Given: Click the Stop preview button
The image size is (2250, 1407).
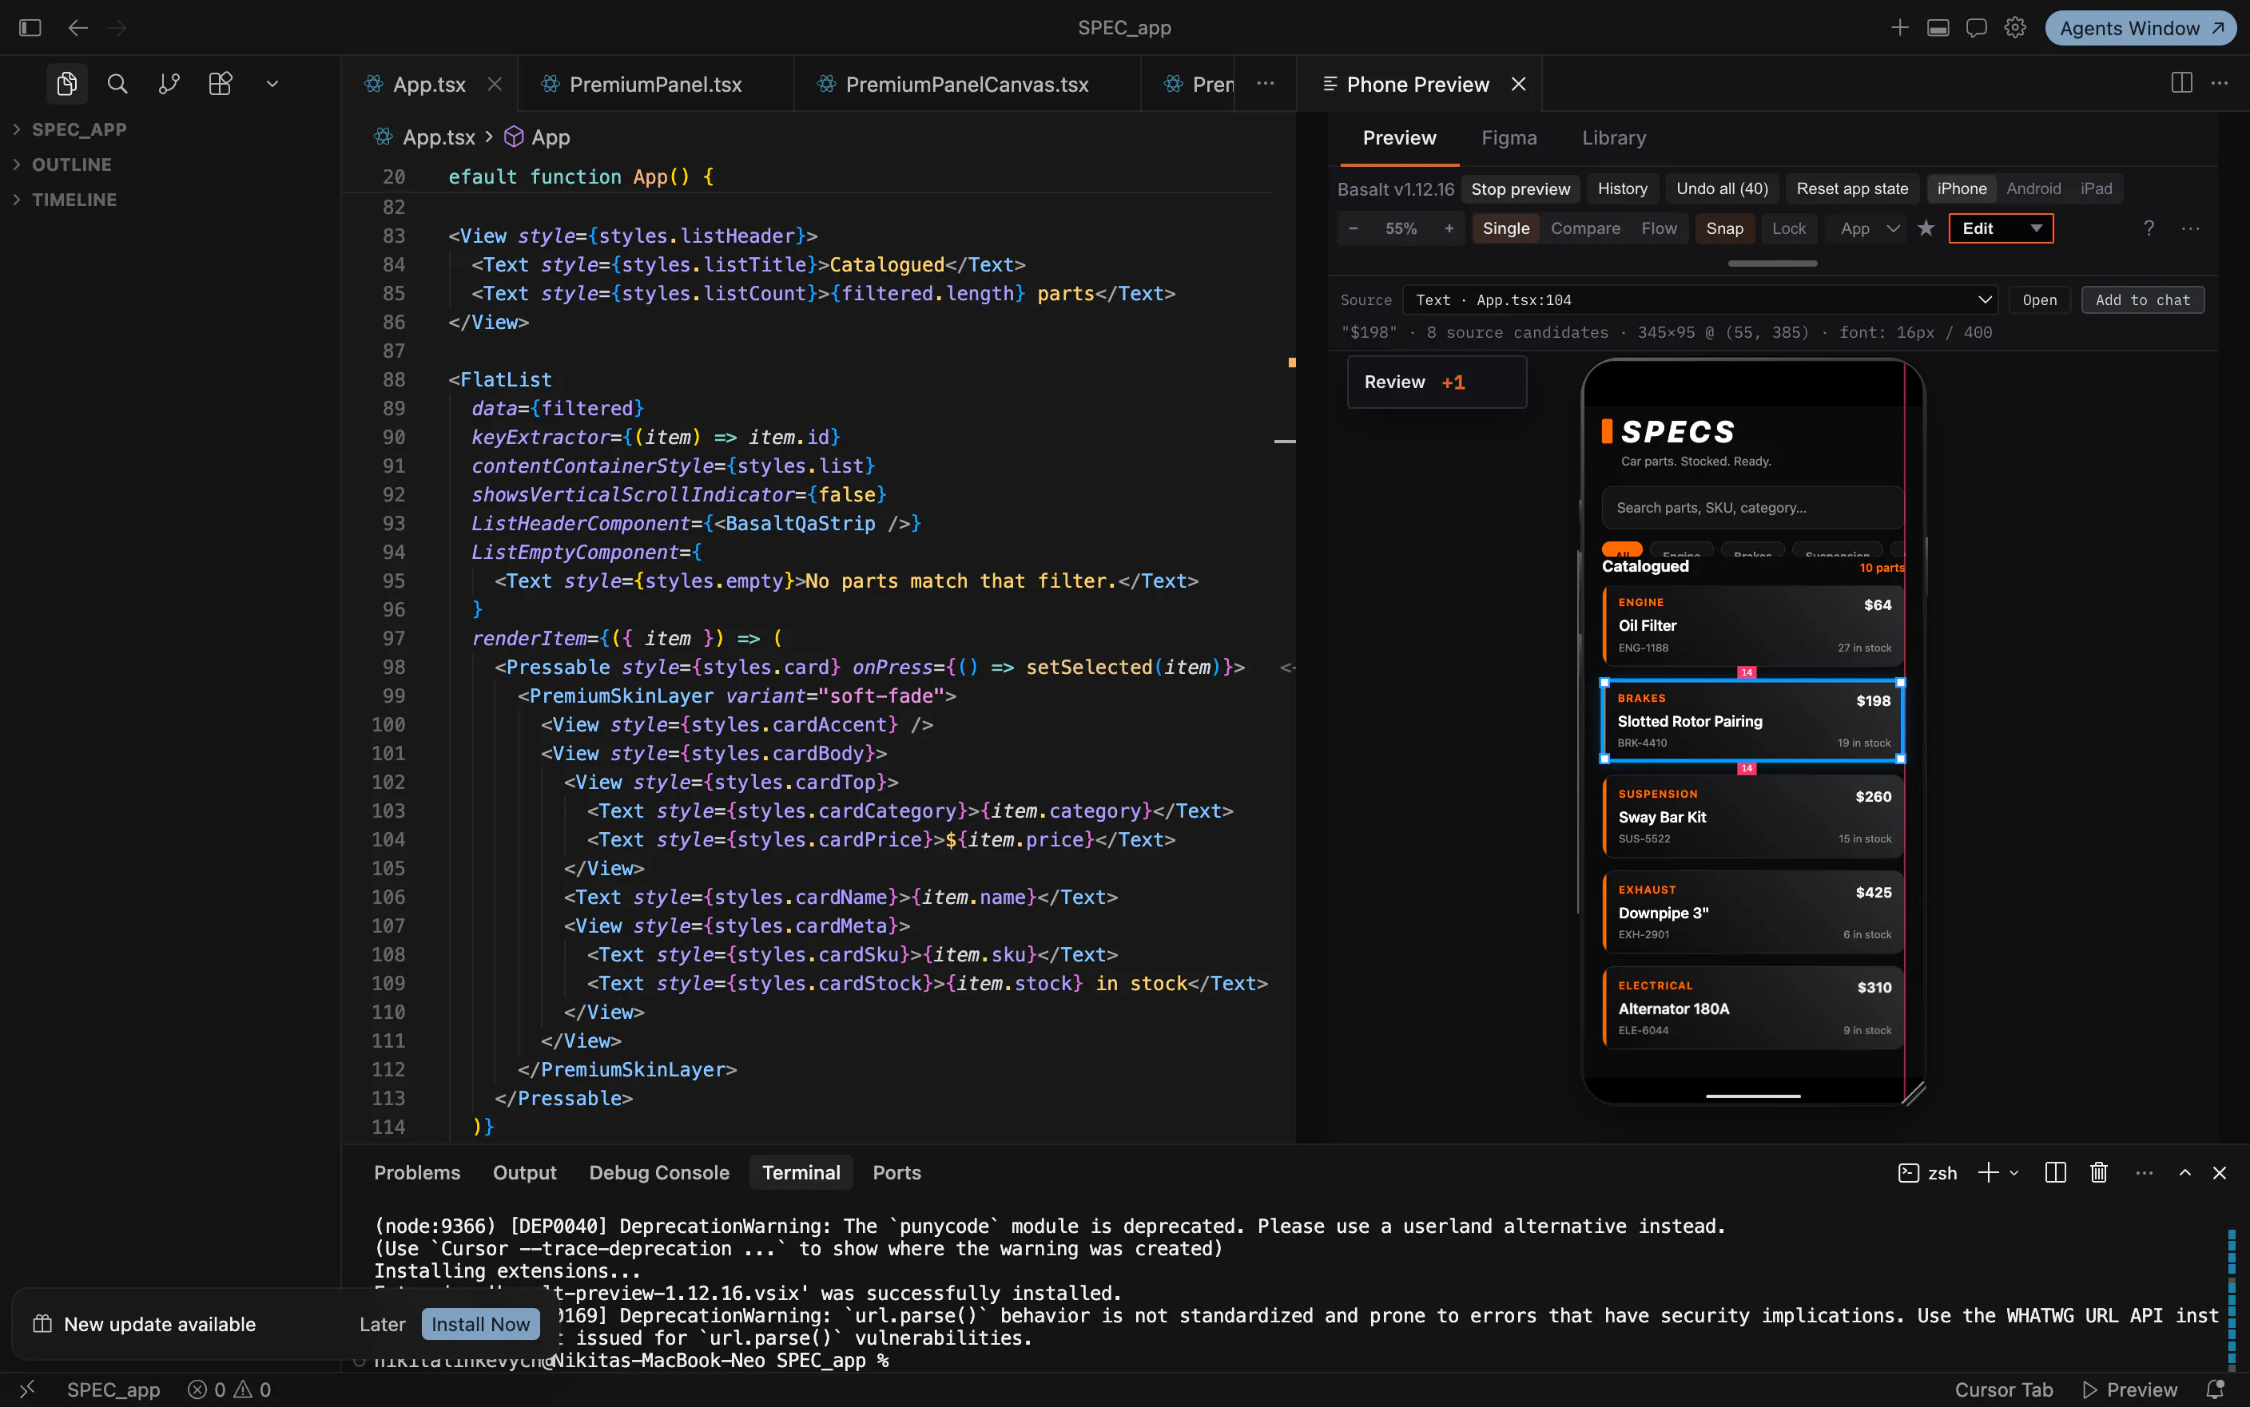Looking at the screenshot, I should (x=1521, y=189).
